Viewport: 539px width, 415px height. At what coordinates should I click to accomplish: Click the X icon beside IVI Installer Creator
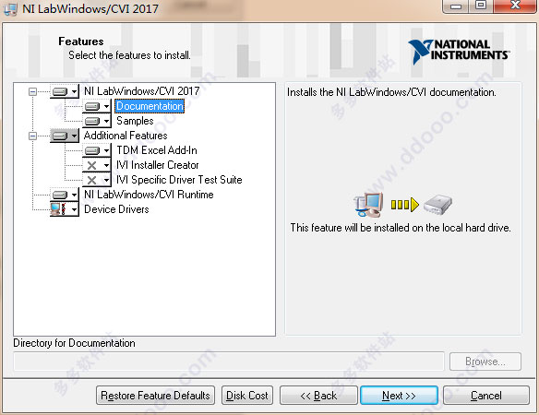[x=91, y=165]
